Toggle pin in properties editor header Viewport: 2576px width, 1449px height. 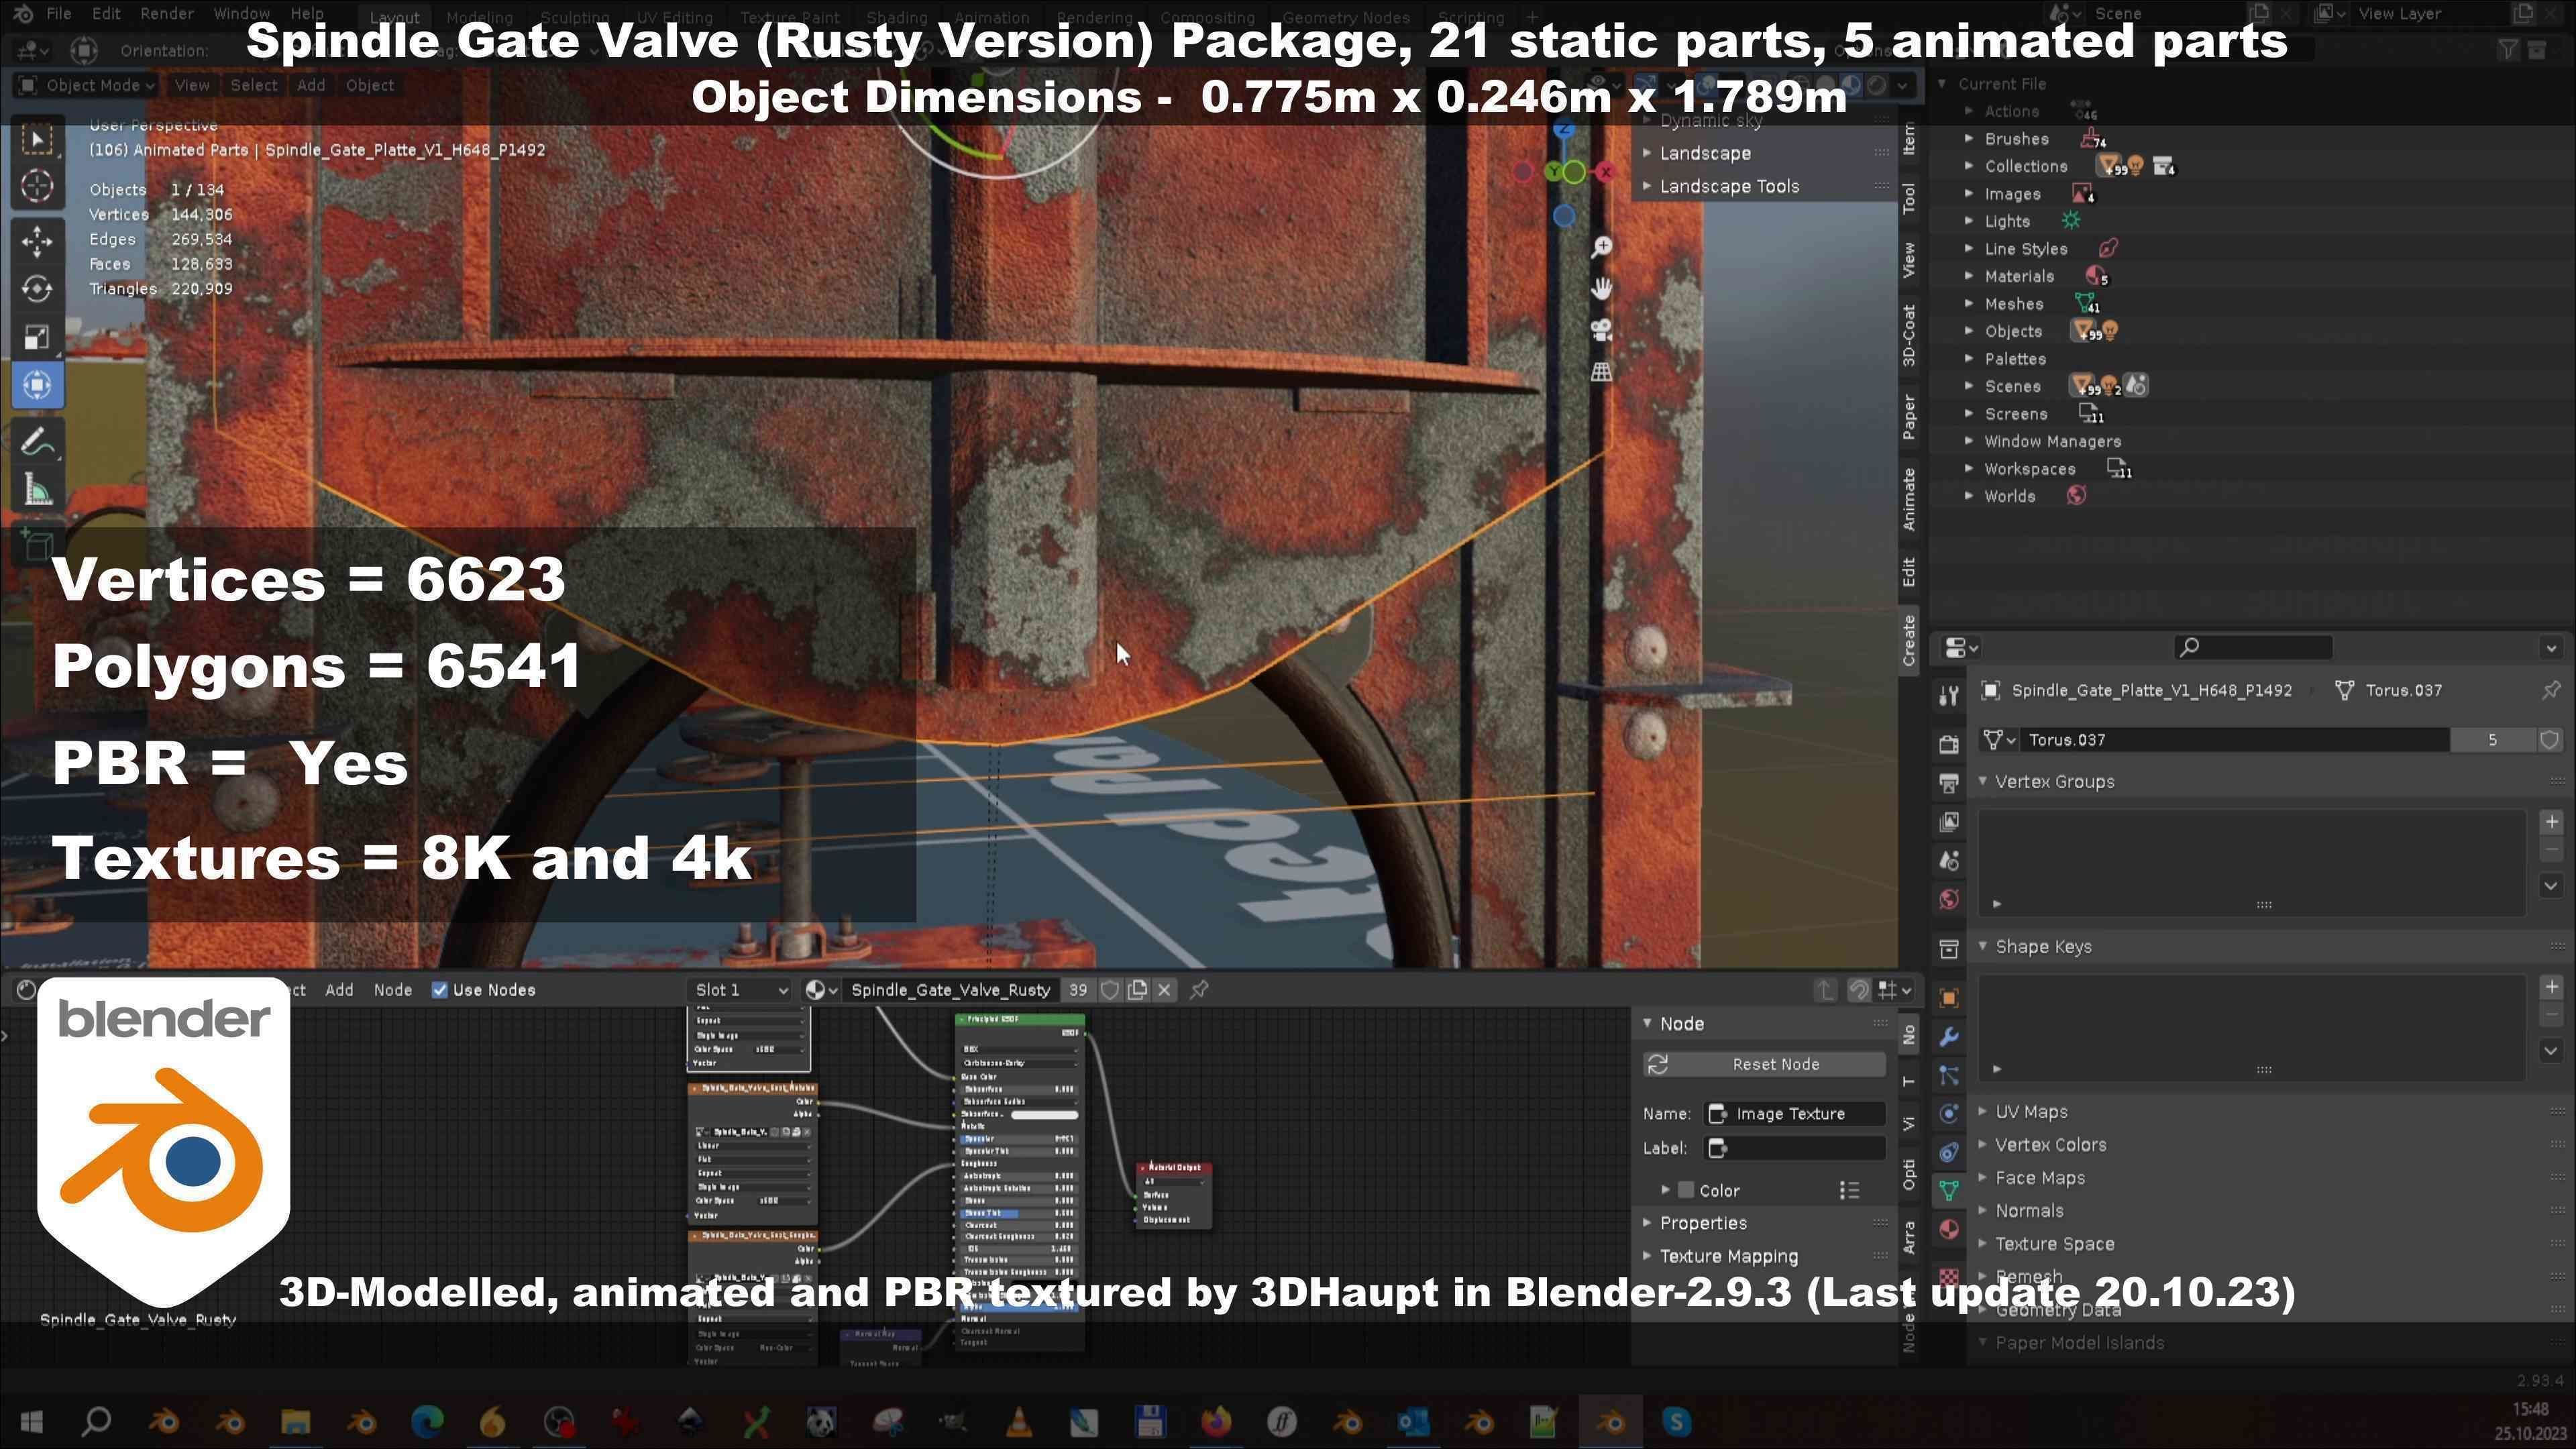click(x=2550, y=690)
